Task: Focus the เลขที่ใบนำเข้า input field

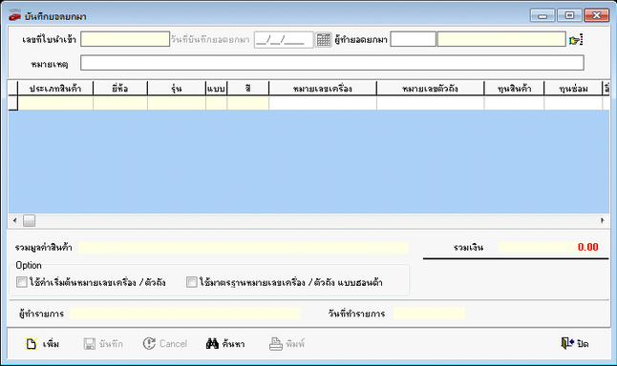Action: pos(125,39)
